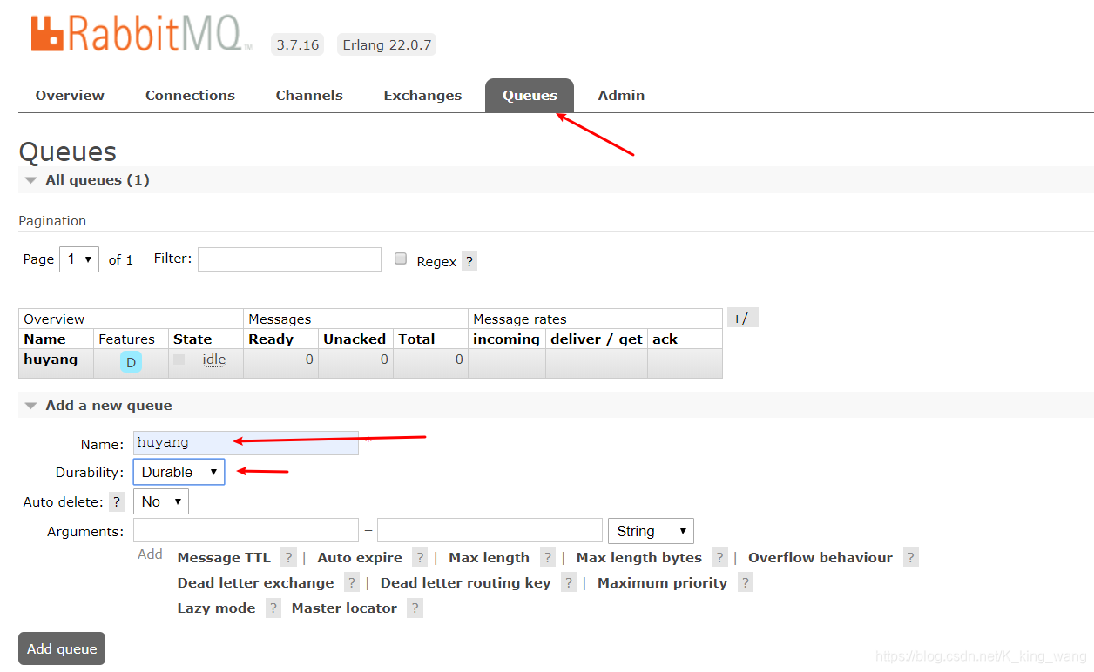Image resolution: width=1094 pixels, height=672 pixels.
Task: Click the queue Name input field
Action: 246,442
